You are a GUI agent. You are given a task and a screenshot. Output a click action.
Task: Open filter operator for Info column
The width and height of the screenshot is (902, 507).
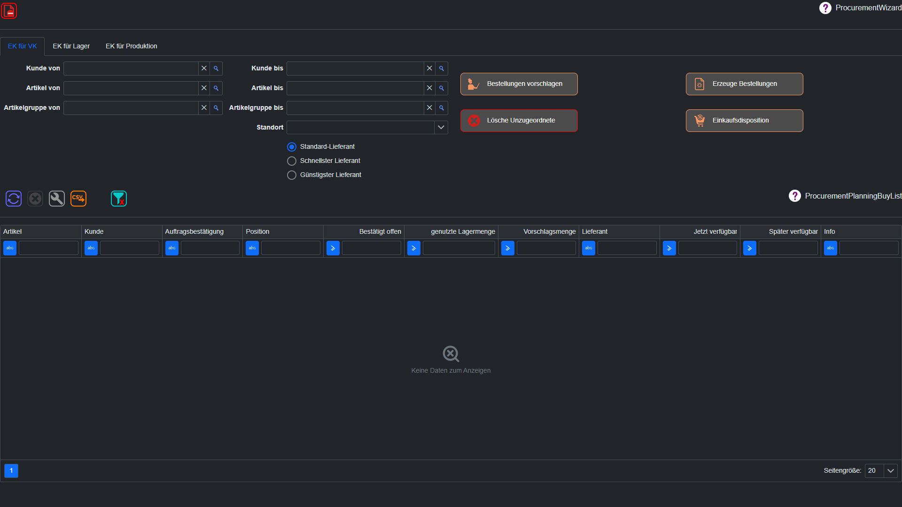click(831, 248)
